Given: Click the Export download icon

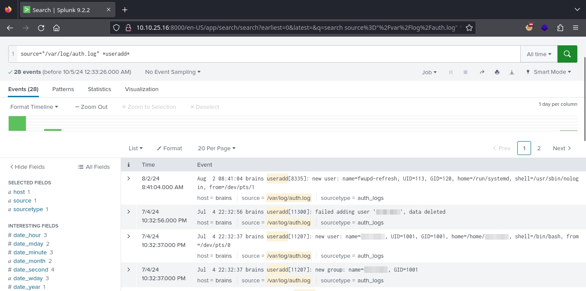Looking at the screenshot, I should pos(512,72).
